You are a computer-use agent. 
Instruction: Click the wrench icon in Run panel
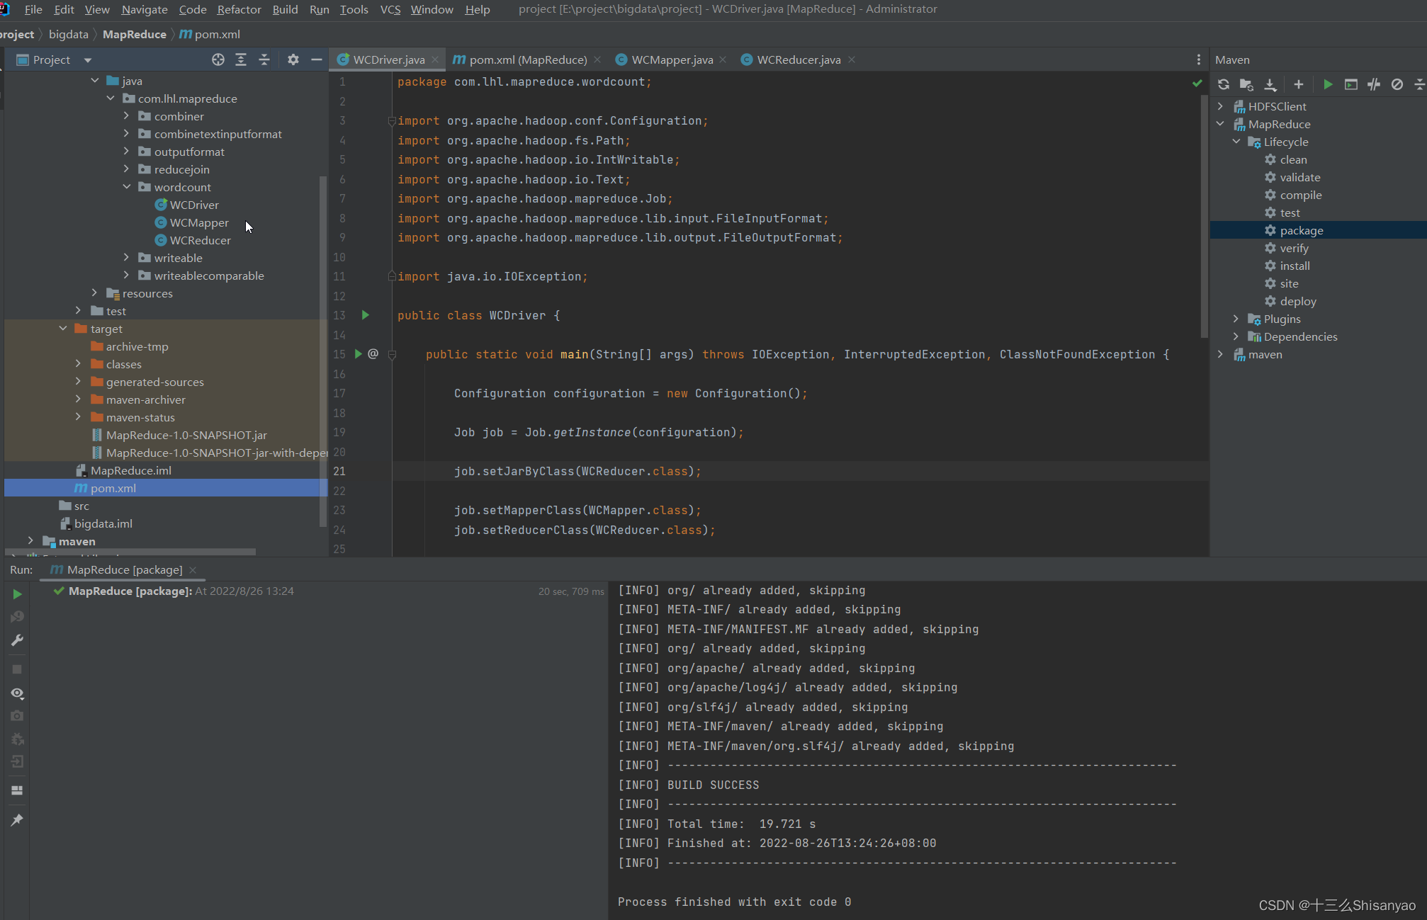tap(17, 640)
